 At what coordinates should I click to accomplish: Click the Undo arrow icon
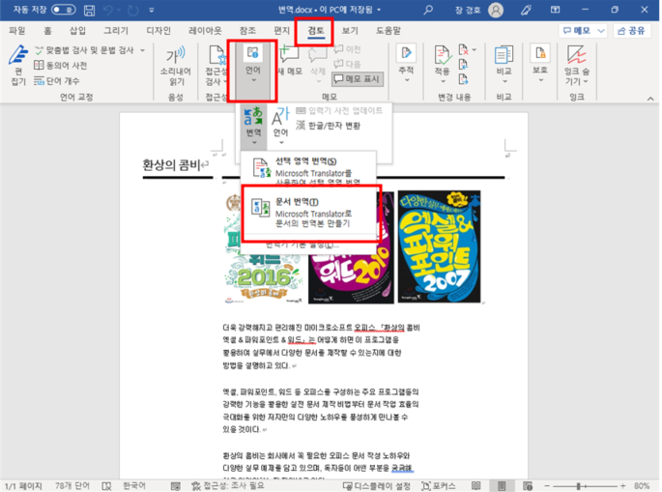click(x=108, y=10)
